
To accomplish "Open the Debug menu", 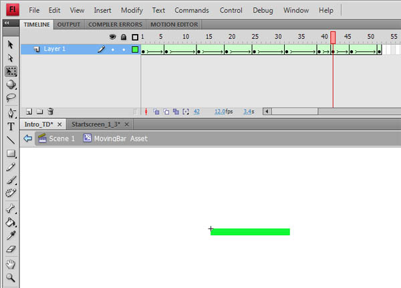I will [x=263, y=10].
